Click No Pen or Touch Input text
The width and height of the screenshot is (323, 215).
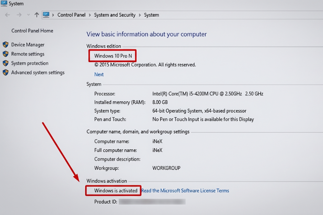coord(203,119)
